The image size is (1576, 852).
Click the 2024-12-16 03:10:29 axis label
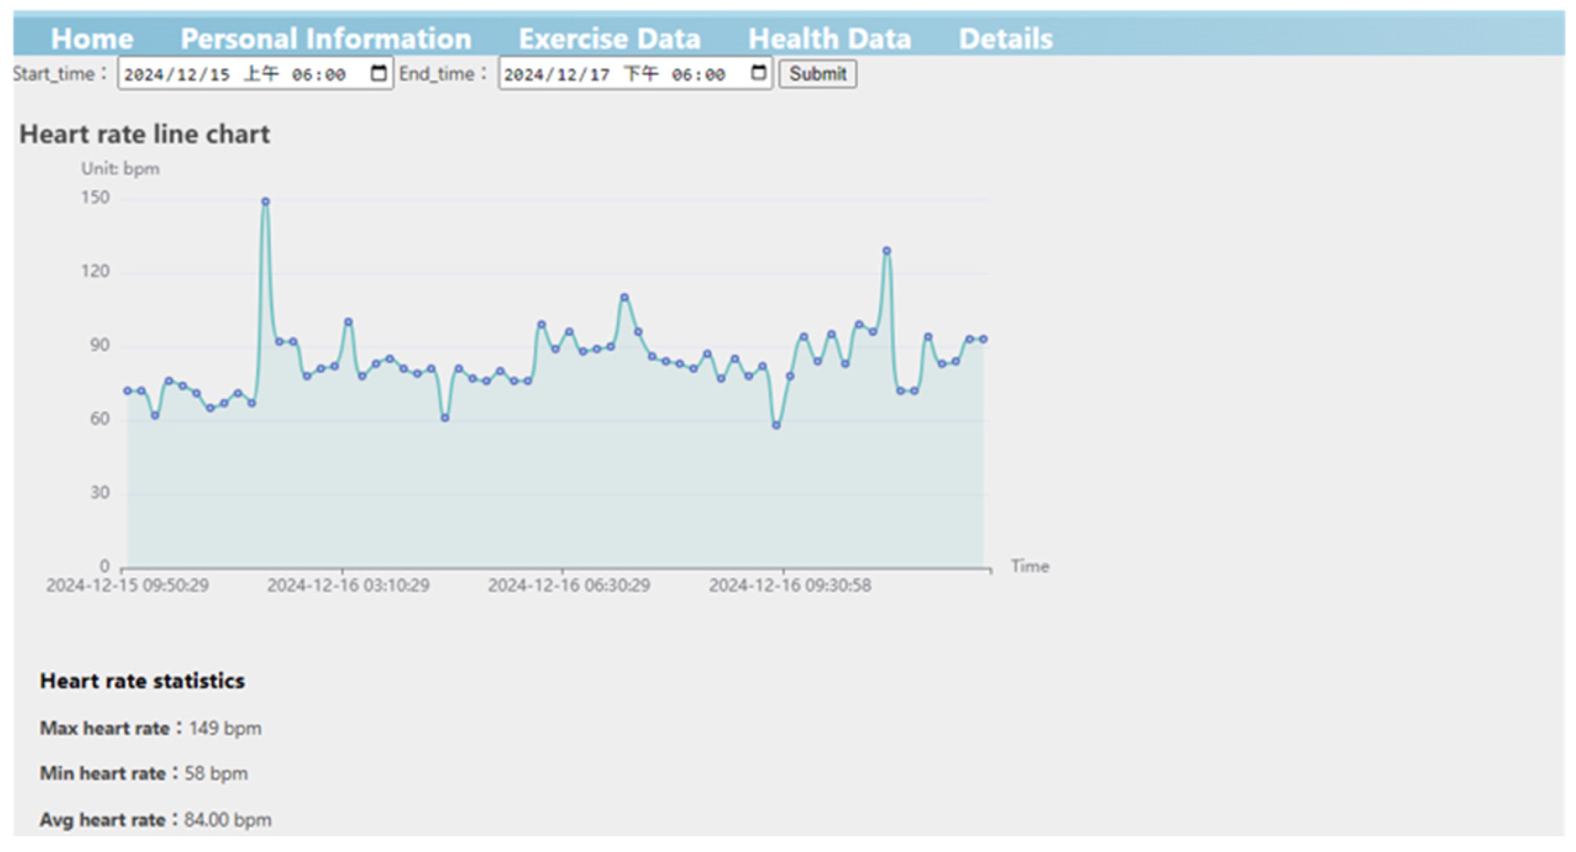[x=348, y=586]
